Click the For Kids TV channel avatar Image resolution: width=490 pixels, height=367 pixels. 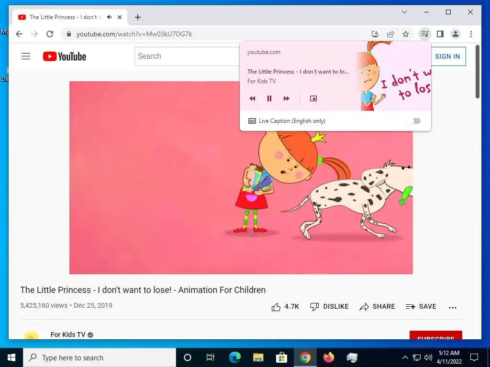click(32, 335)
